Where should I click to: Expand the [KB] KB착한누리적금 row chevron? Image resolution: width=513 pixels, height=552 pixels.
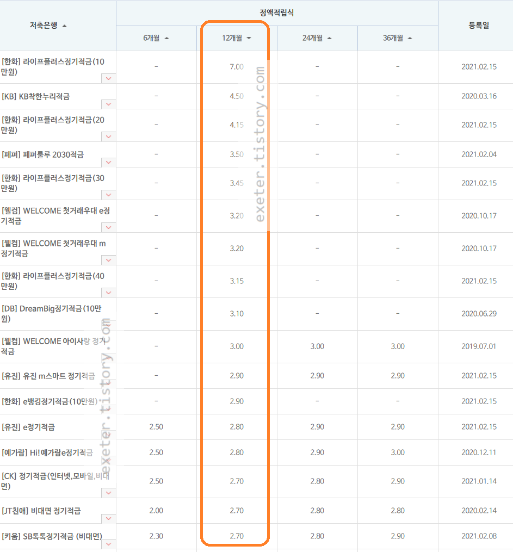[x=108, y=104]
